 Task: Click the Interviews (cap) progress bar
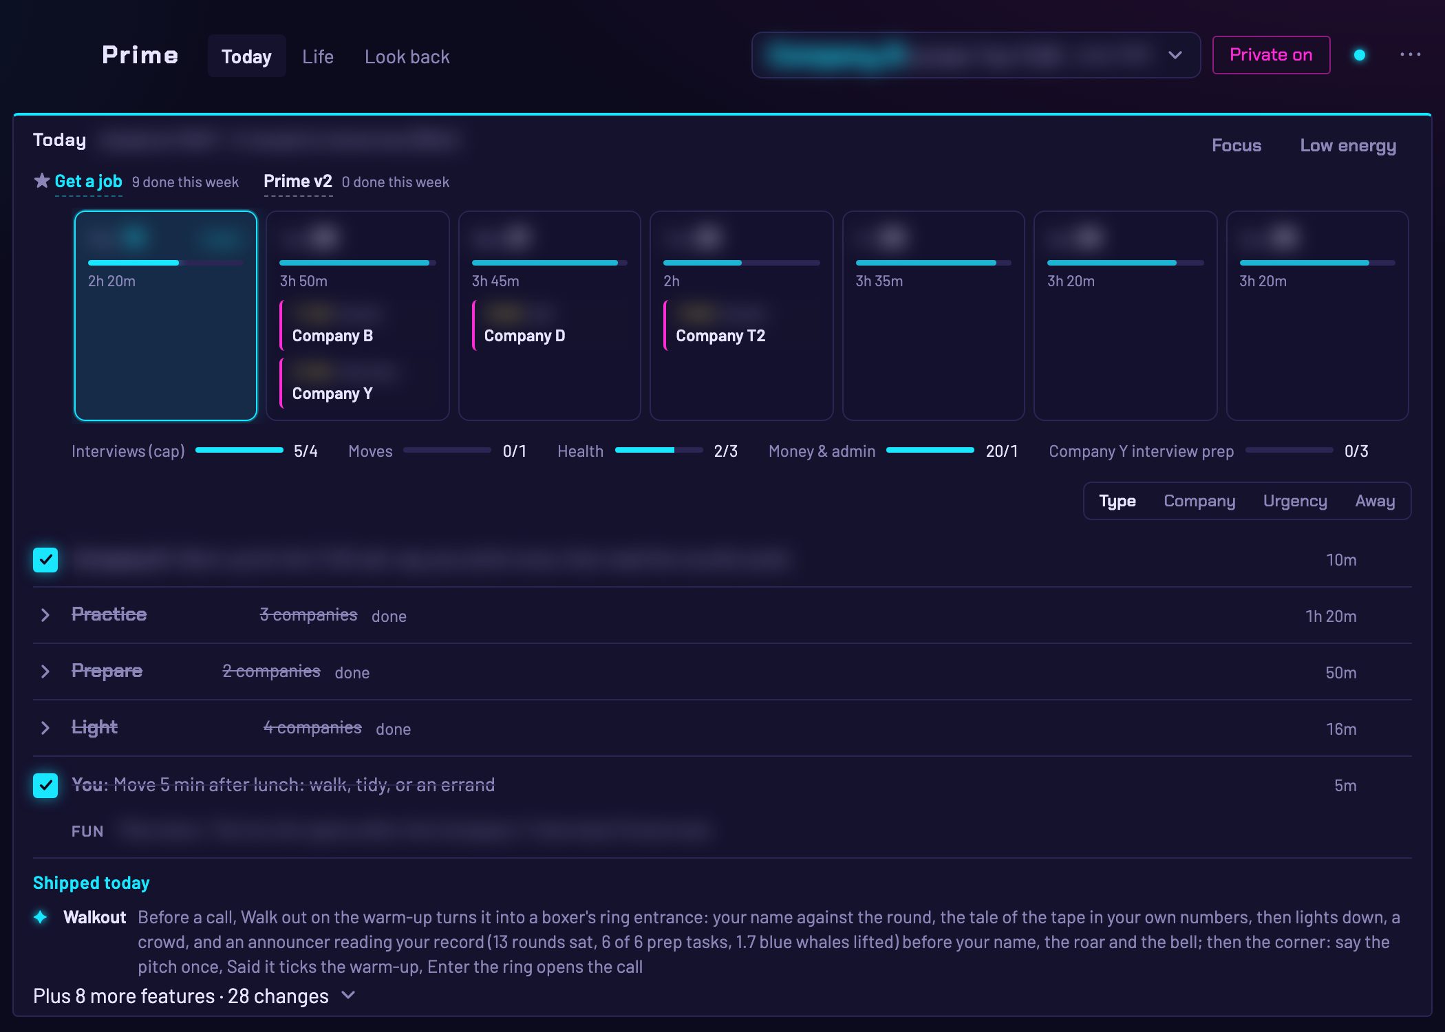point(239,450)
